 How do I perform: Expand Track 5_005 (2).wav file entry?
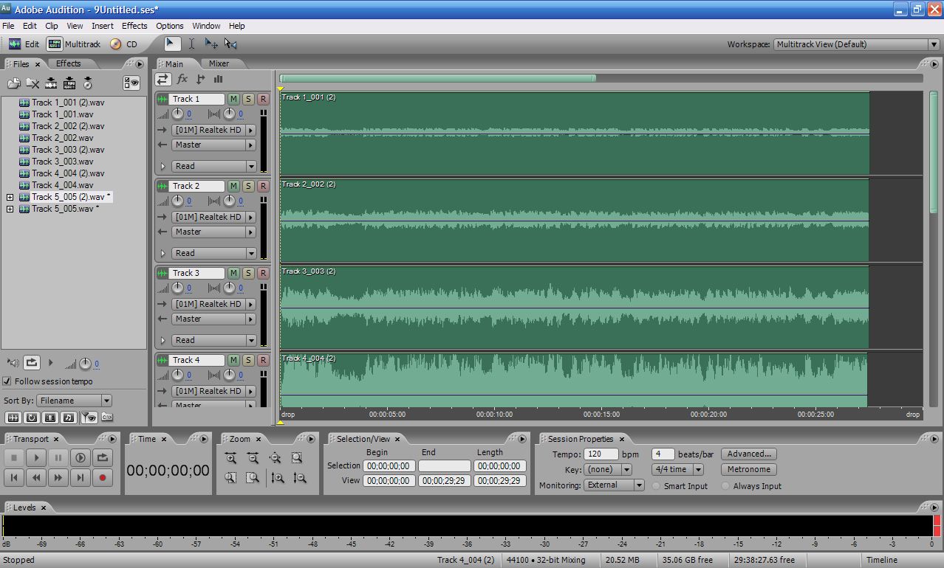pos(10,198)
